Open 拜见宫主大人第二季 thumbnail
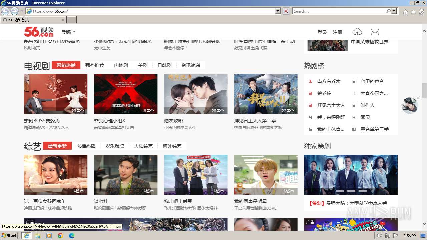 (266, 94)
